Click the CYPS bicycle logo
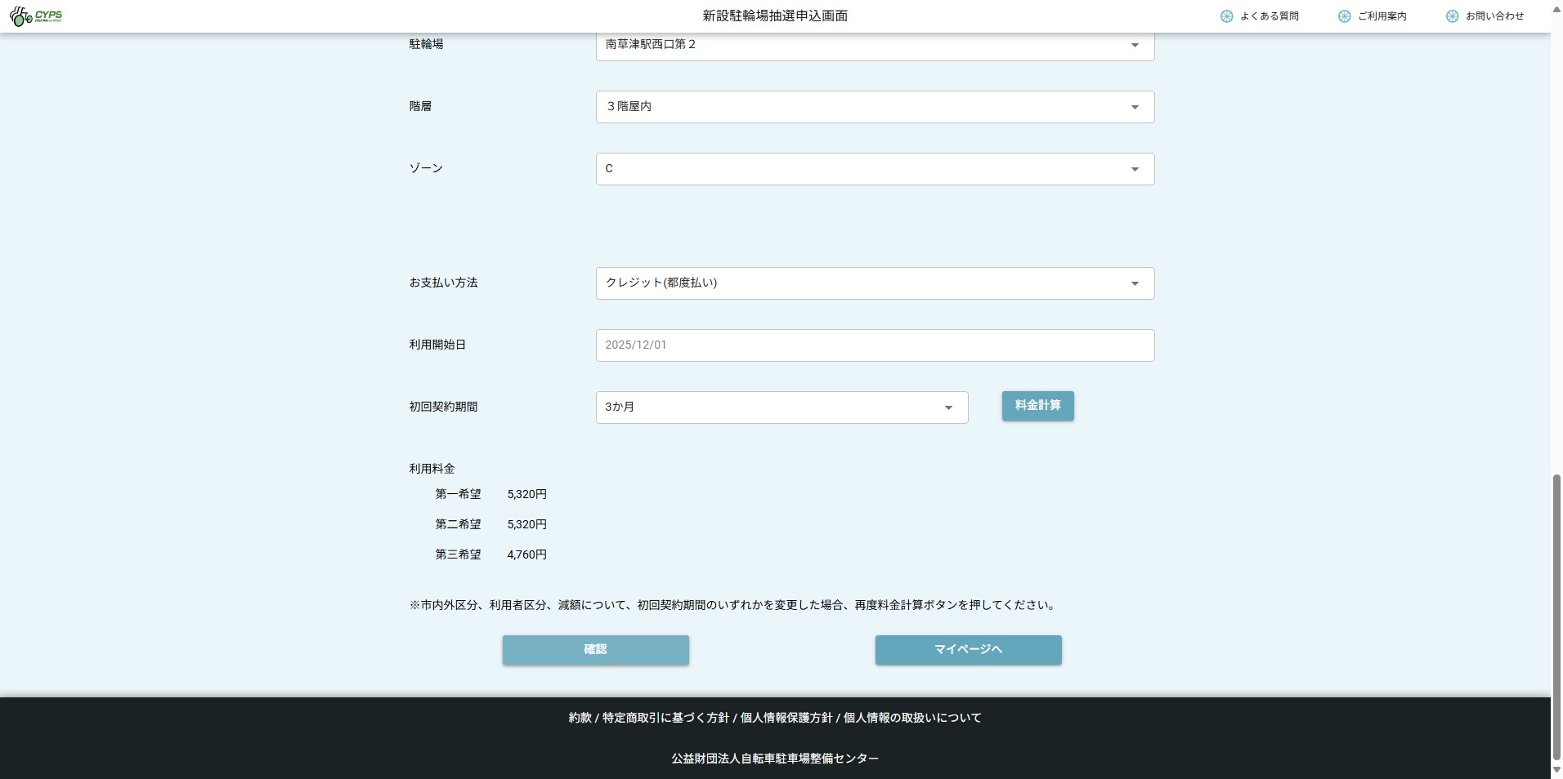Image resolution: width=1563 pixels, height=779 pixels. tap(36, 16)
